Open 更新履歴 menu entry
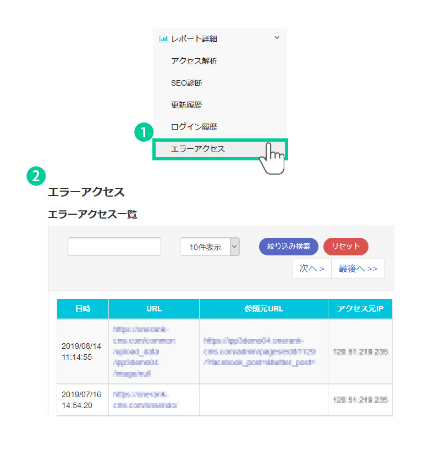The width and height of the screenshot is (440, 452). (186, 105)
